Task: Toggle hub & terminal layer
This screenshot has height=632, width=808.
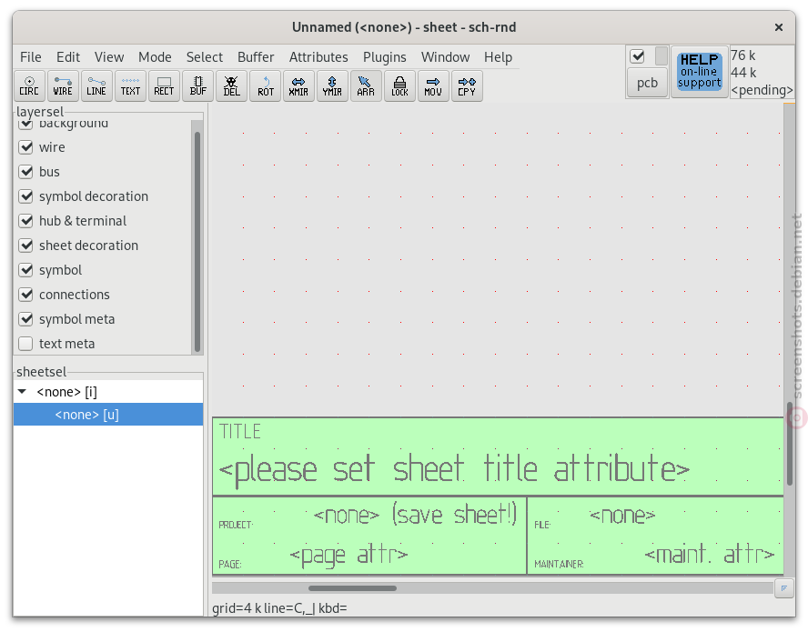Action: 25,221
